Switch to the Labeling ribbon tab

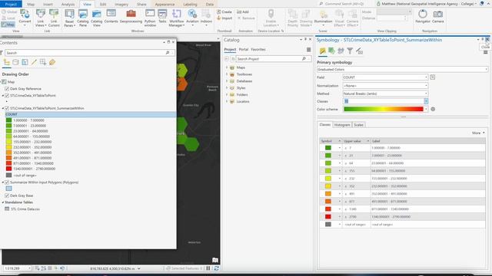190,5
